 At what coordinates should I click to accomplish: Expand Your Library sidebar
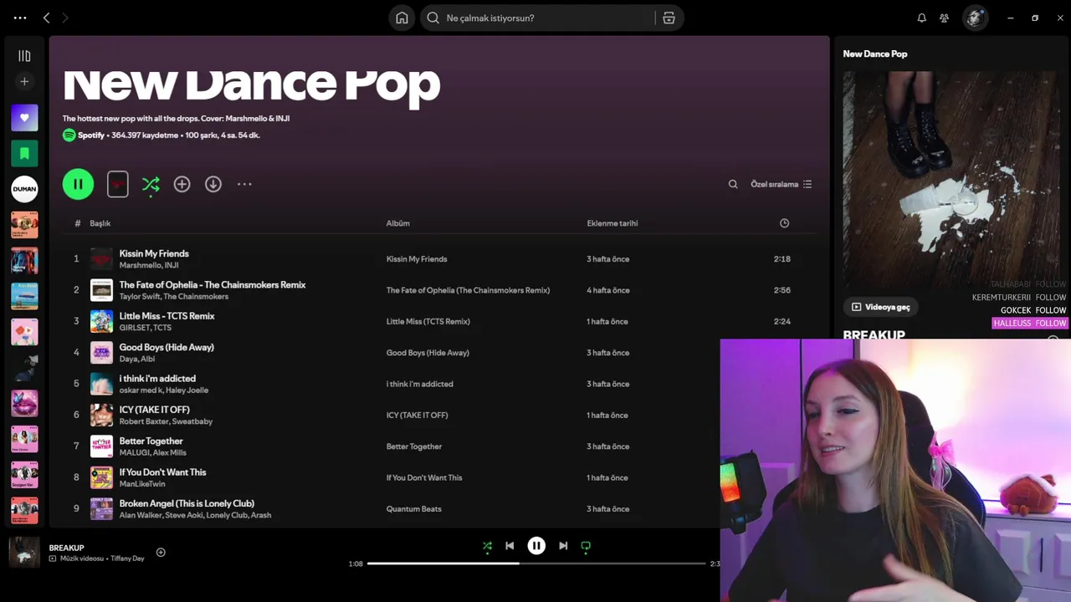pos(24,56)
